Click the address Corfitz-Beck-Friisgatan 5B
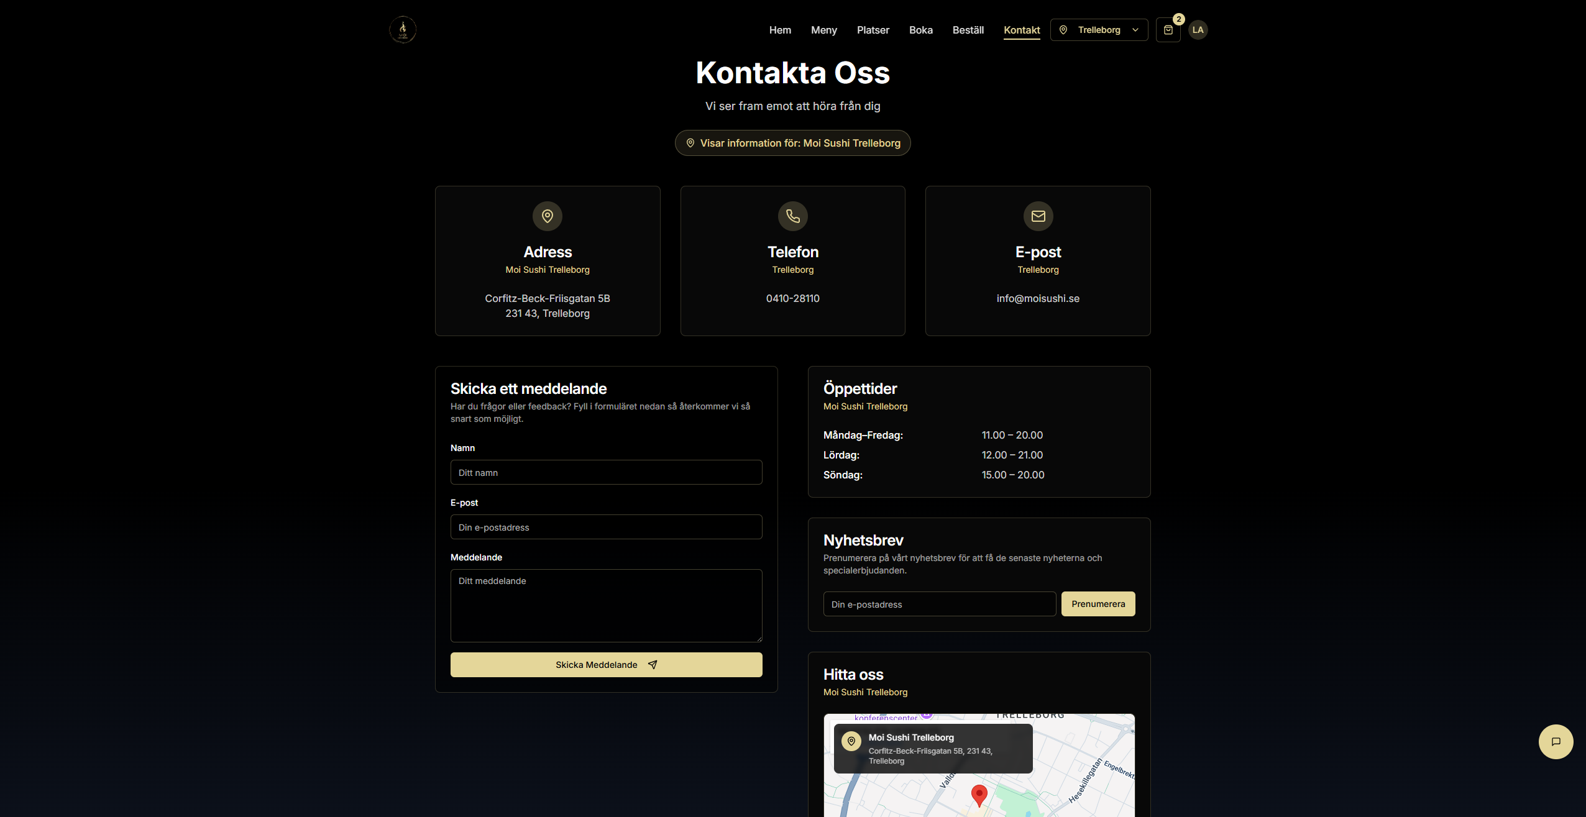Viewport: 1586px width, 817px height. pyautogui.click(x=548, y=299)
